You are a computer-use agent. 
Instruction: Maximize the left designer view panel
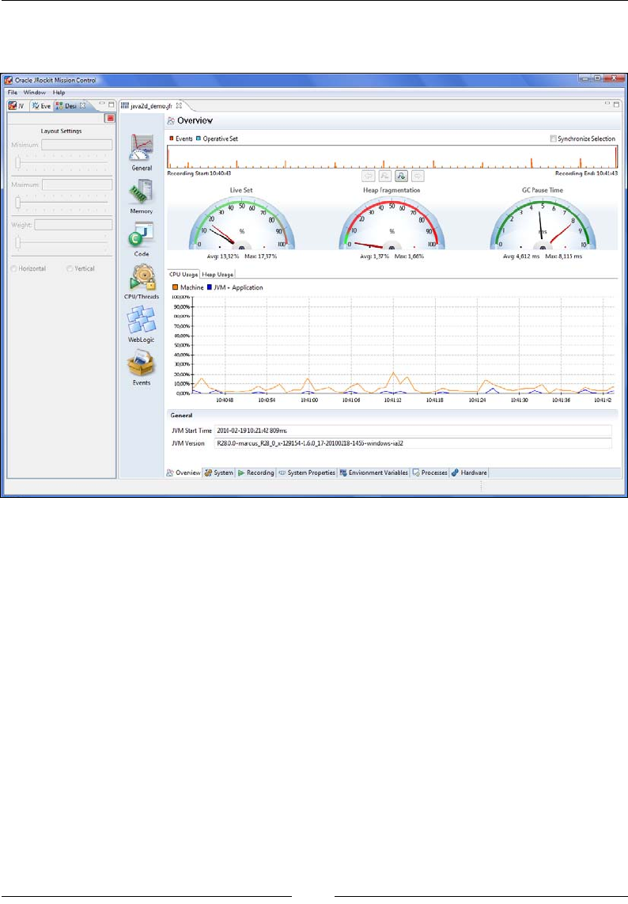(112, 104)
